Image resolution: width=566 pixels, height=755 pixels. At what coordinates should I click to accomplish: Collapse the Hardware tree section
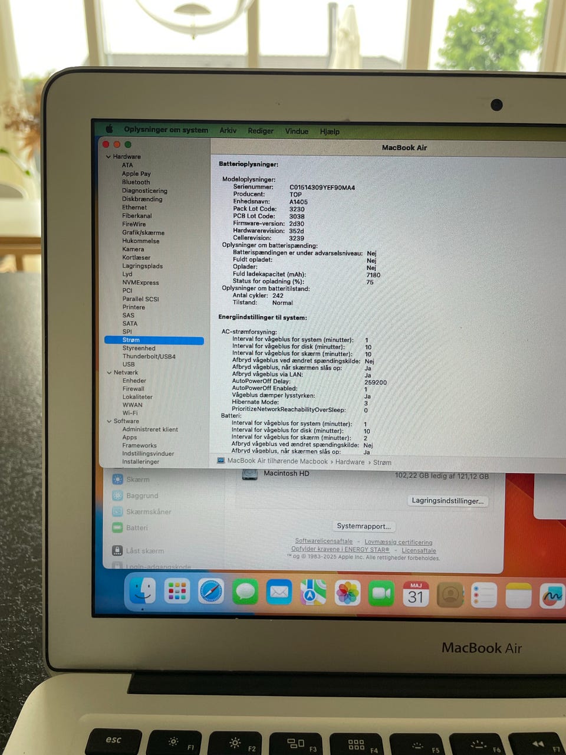tap(108, 157)
